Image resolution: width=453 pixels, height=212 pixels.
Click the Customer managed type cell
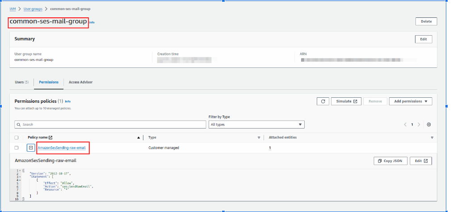[x=164, y=148]
